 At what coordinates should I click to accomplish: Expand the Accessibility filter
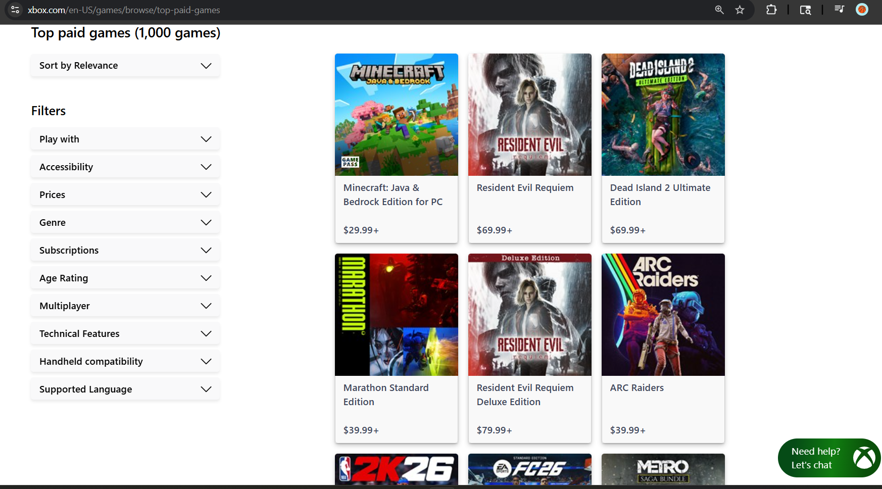point(125,167)
